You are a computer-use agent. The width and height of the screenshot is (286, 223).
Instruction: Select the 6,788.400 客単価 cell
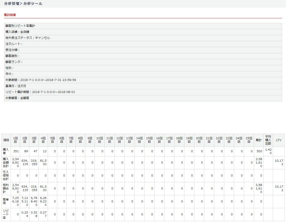tap(34, 202)
